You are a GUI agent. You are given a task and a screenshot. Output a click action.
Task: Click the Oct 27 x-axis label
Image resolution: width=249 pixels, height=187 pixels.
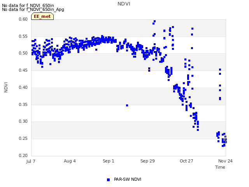pos(186,161)
